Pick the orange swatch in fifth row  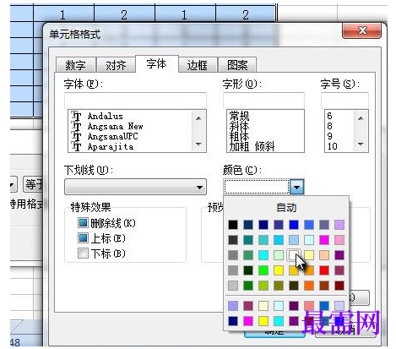point(309,286)
